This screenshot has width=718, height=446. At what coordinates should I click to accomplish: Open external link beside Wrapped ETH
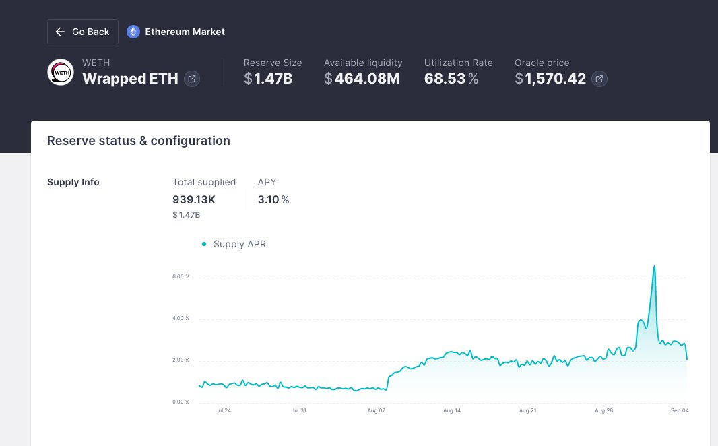point(192,79)
